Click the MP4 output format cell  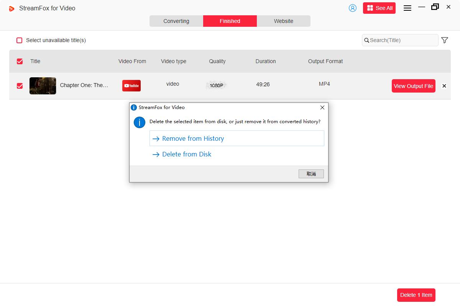coord(324,84)
